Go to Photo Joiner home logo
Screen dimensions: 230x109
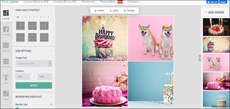[x=10, y=2]
